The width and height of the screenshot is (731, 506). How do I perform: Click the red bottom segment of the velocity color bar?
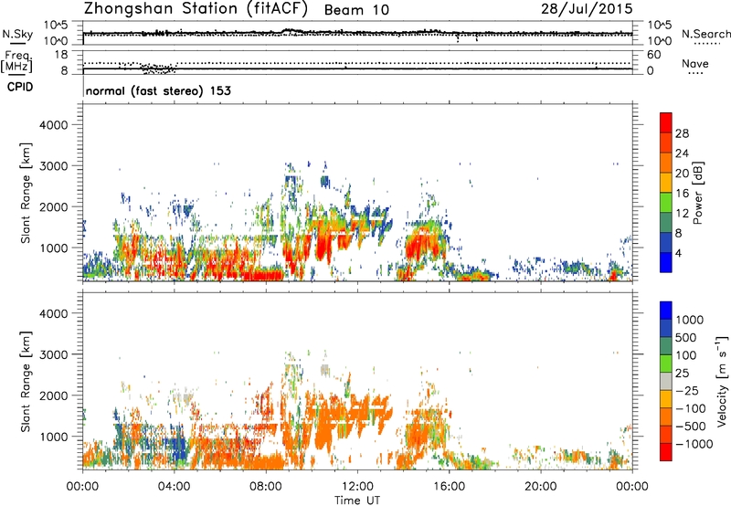666,452
